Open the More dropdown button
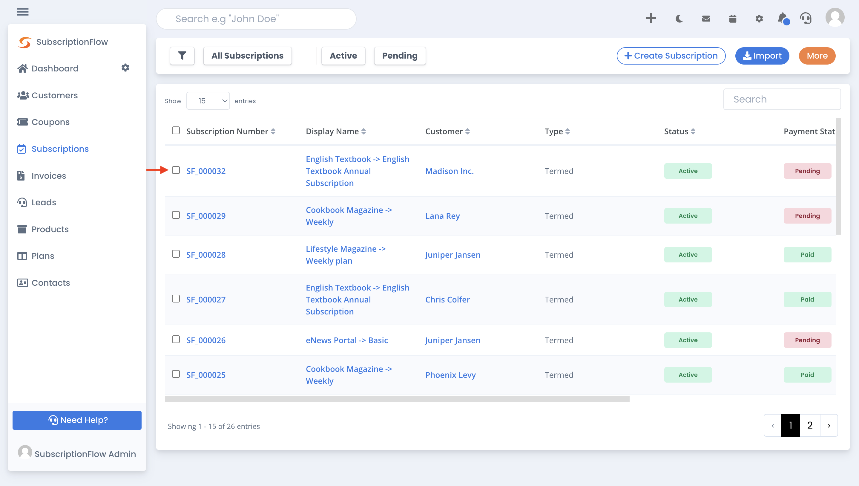This screenshot has width=859, height=486. click(817, 56)
